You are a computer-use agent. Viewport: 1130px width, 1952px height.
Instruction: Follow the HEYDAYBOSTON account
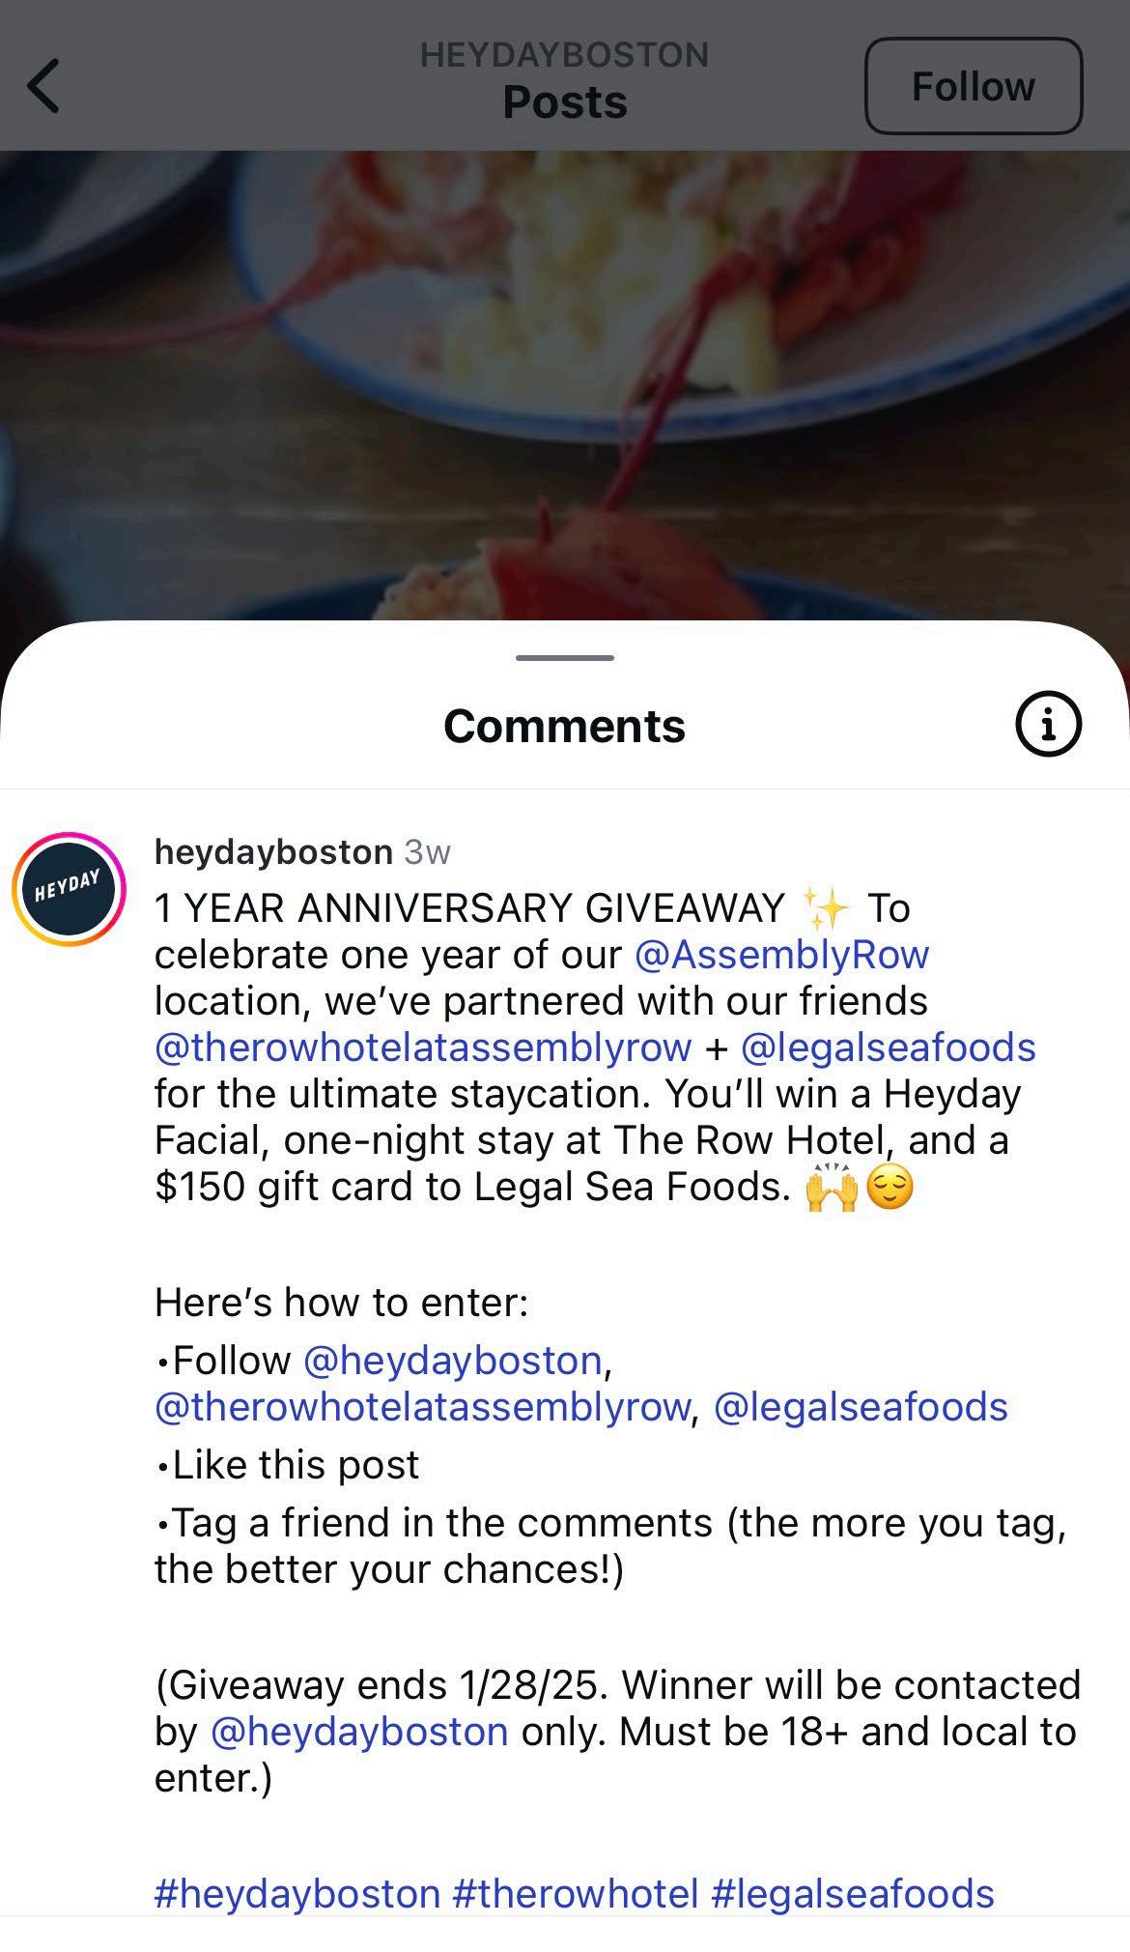click(974, 86)
